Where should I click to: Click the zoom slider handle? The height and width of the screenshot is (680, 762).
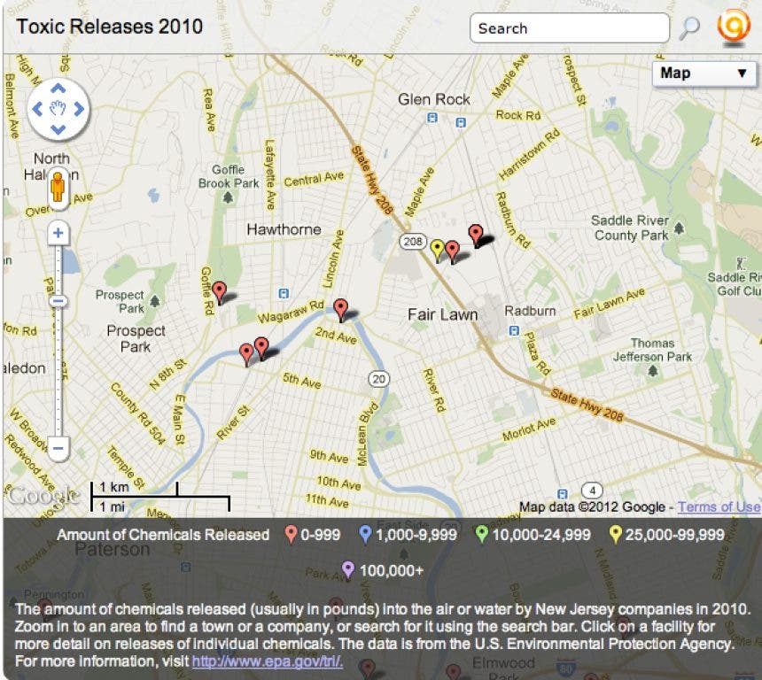click(x=58, y=301)
